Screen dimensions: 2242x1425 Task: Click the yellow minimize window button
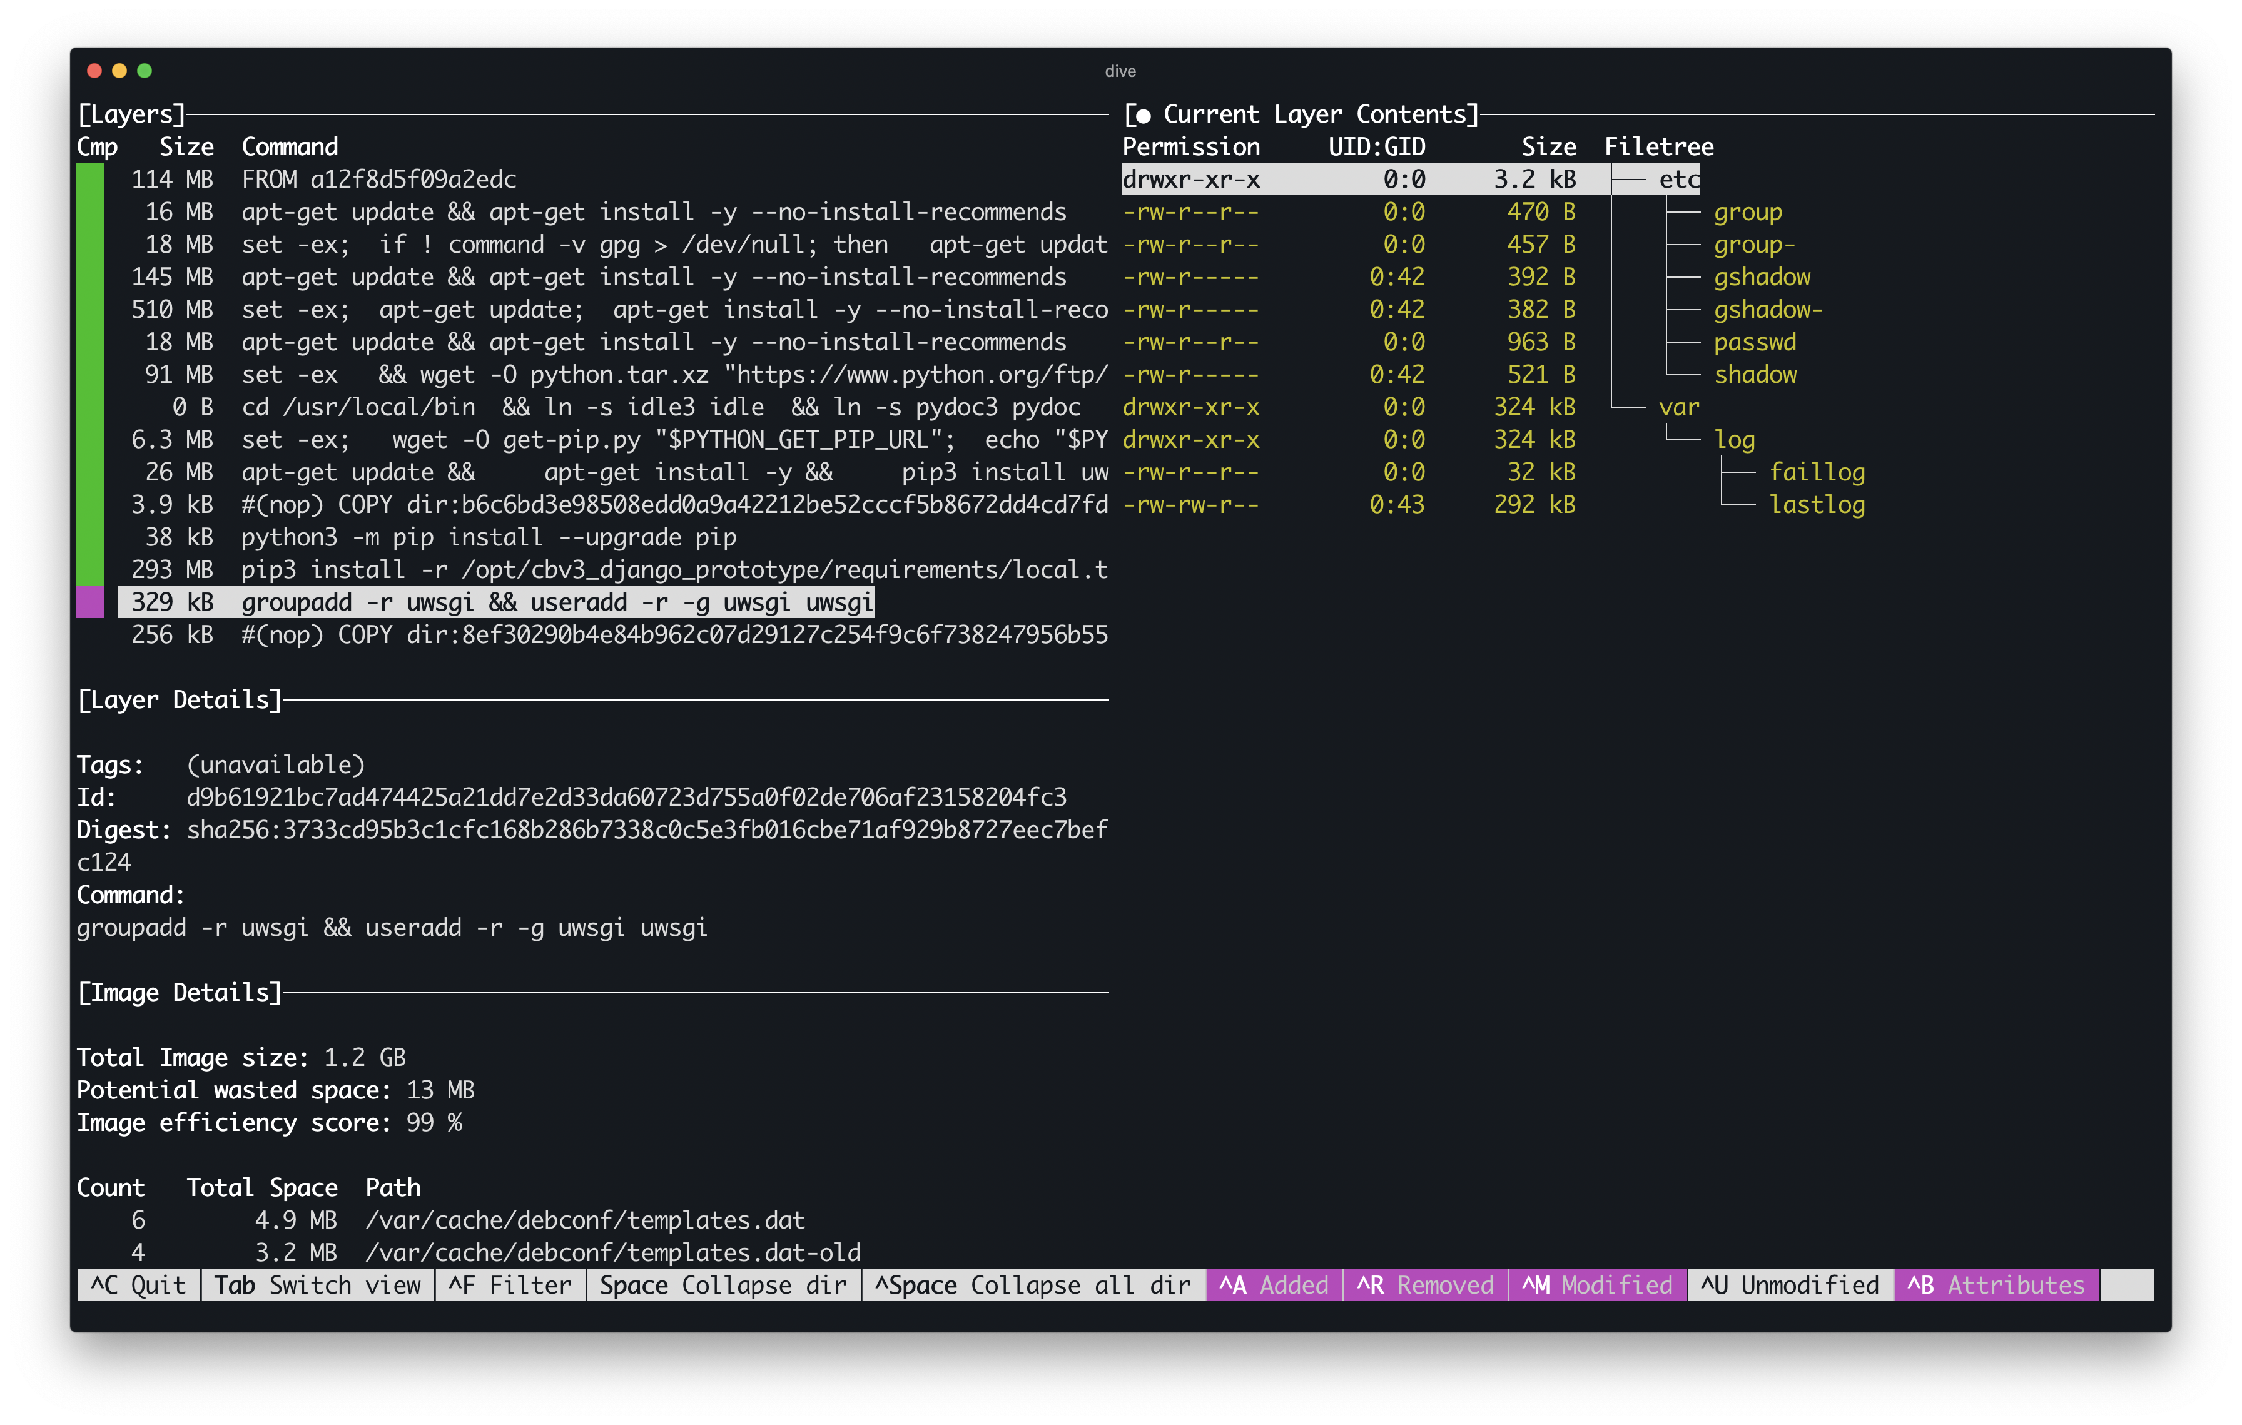point(119,71)
